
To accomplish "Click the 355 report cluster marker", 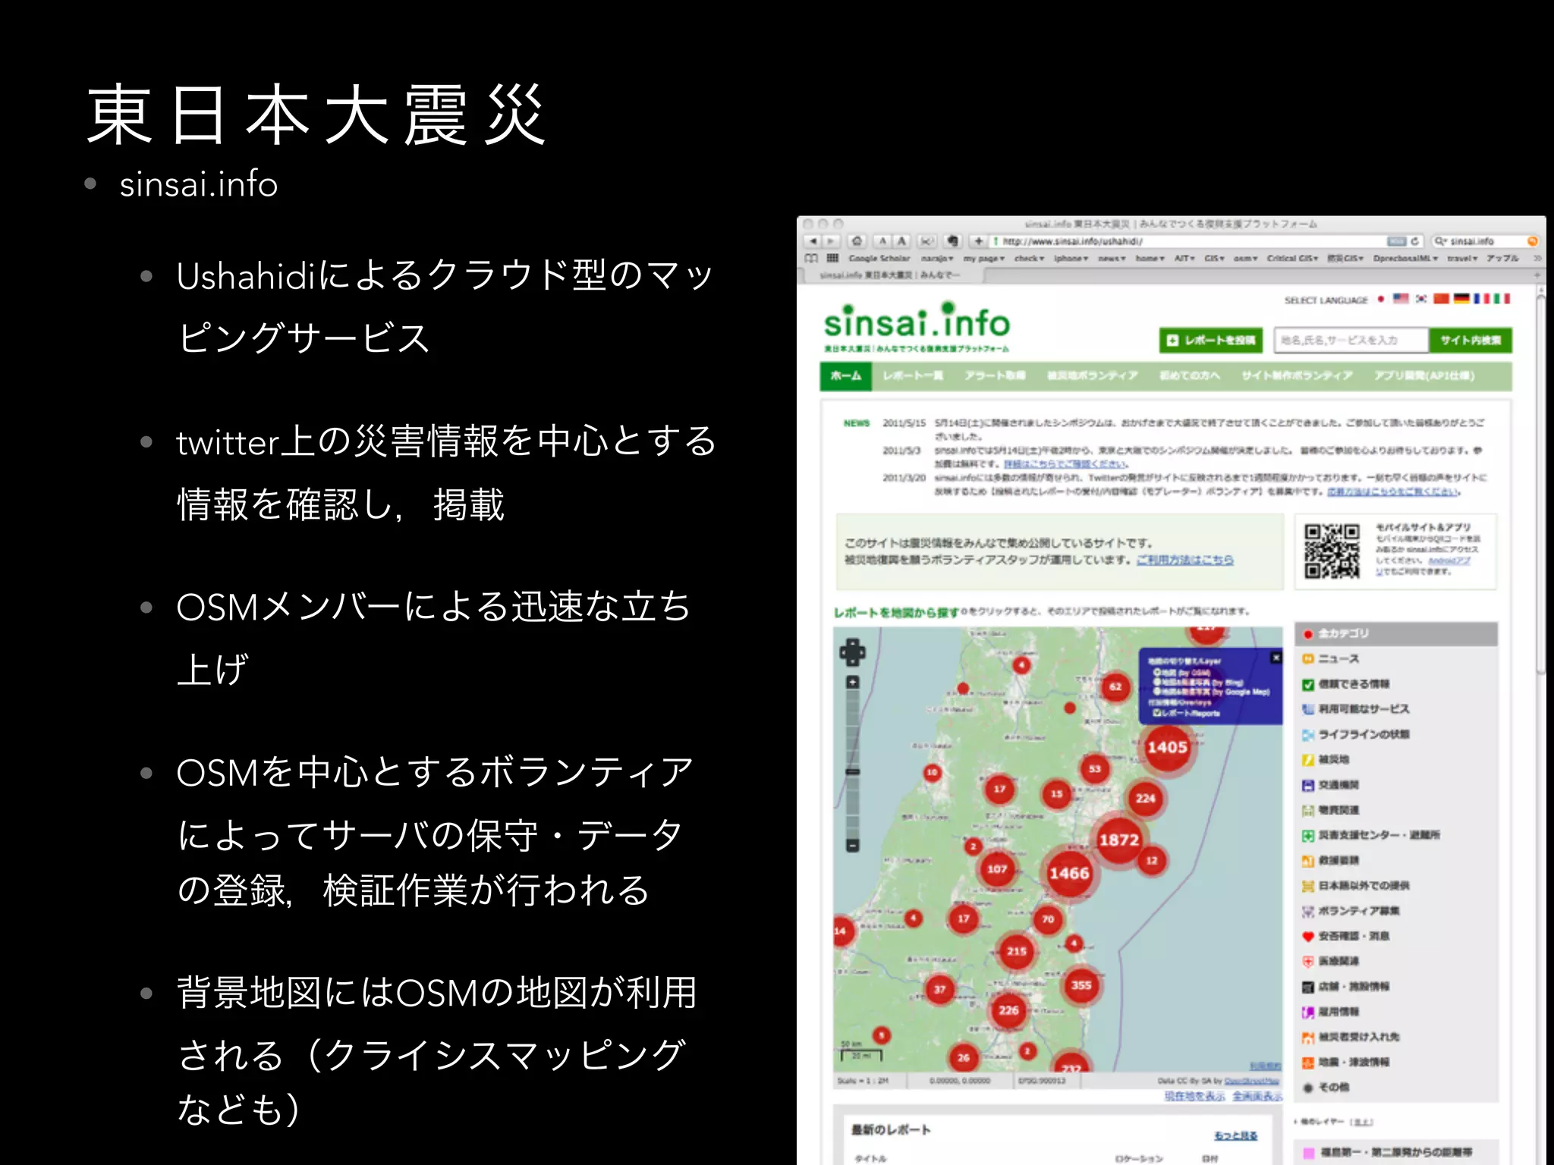I will [1081, 985].
